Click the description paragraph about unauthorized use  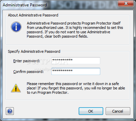click(75, 30)
